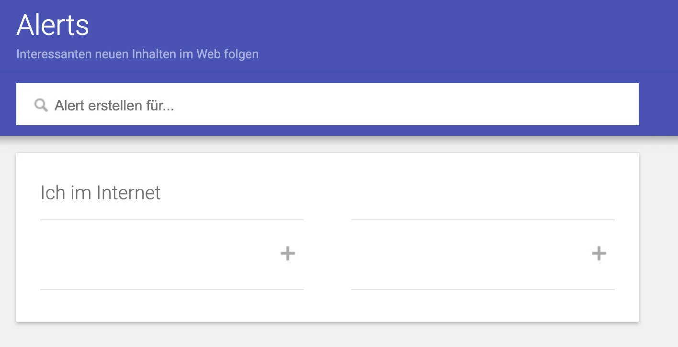Image resolution: width=678 pixels, height=347 pixels.
Task: Select the 'Ich im Internet' section heading
Action: click(100, 193)
